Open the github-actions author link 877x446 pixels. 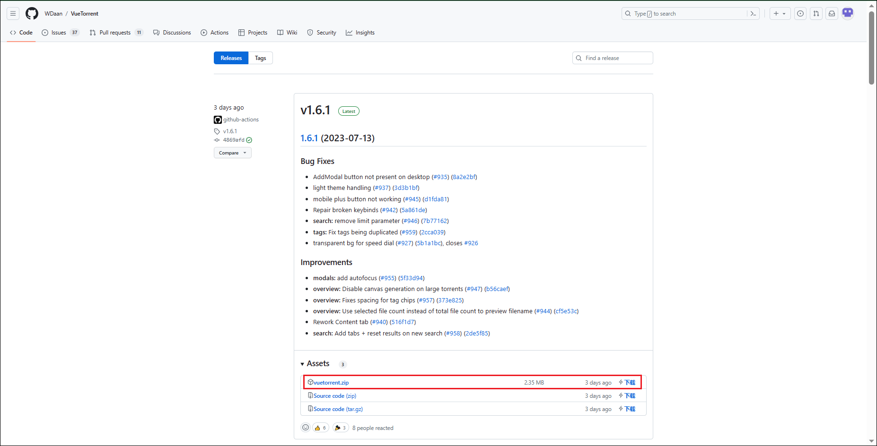point(241,120)
